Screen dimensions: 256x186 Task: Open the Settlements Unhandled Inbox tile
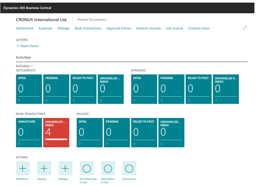(x=111, y=89)
